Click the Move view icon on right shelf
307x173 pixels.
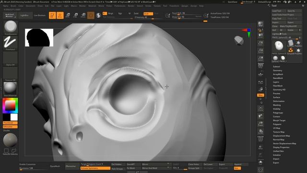click(x=260, y=116)
